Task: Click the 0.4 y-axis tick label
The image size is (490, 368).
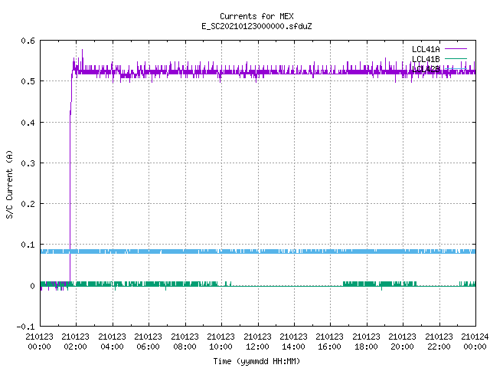Action: click(28, 123)
